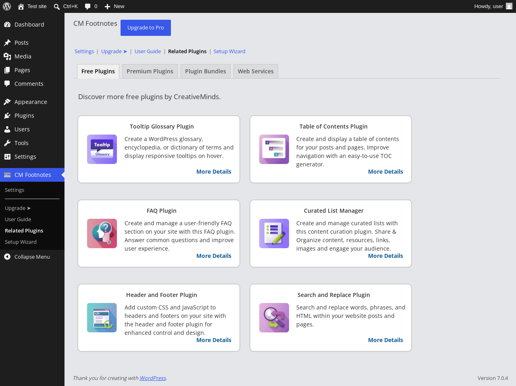
Task: Click the Users person icon
Action: [x=7, y=129]
